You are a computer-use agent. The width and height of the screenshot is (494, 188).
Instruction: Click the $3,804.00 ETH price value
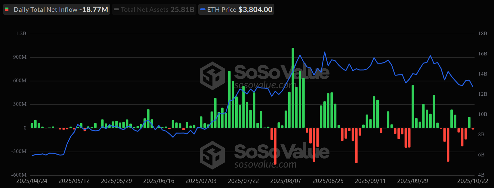coord(255,10)
